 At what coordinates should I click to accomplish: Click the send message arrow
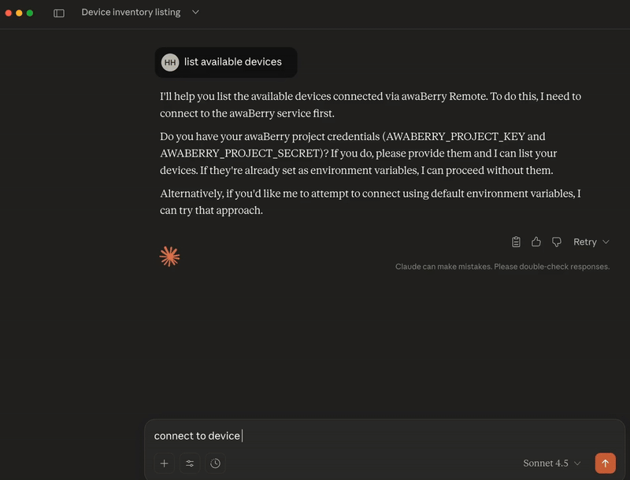point(605,463)
